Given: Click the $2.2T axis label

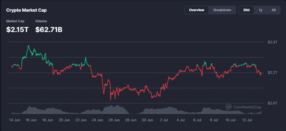Looking at the screenshot, I should (272, 73).
